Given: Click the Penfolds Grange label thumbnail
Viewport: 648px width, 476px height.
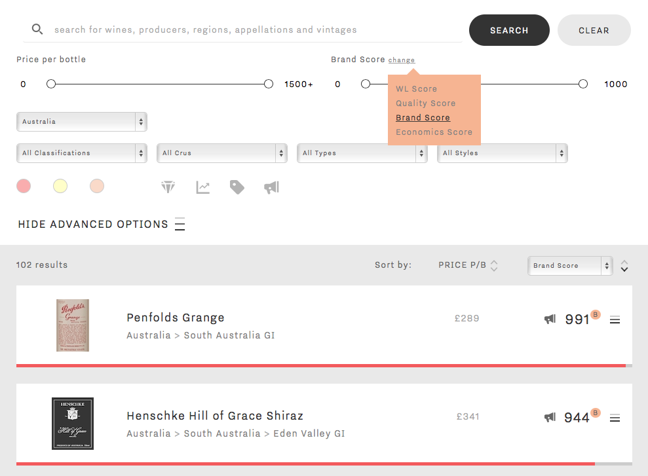Looking at the screenshot, I should coord(73,325).
